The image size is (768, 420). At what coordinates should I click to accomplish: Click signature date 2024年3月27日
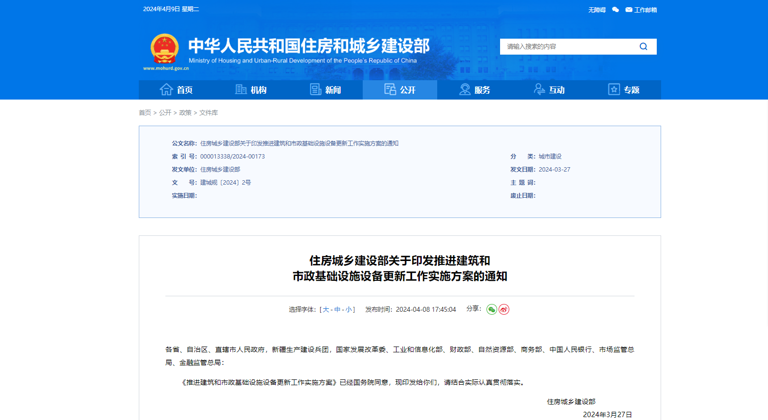(x=607, y=415)
